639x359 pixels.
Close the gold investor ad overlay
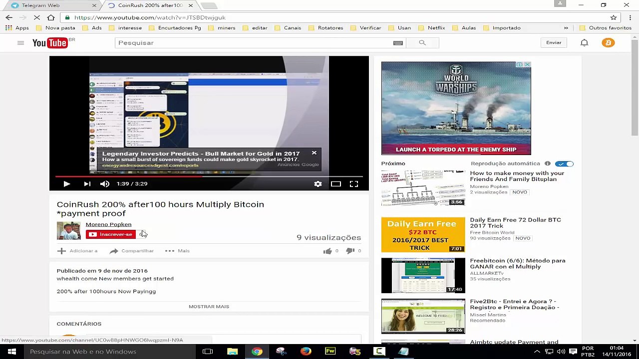314,153
